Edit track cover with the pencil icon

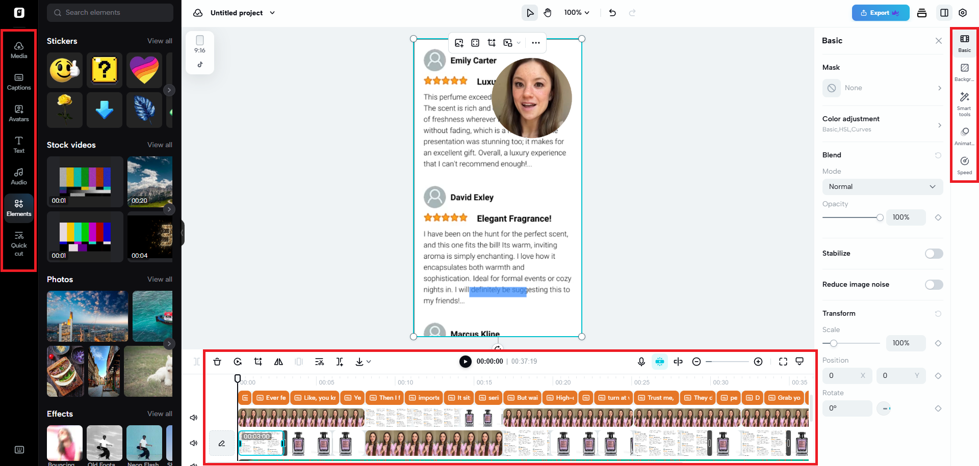pyautogui.click(x=222, y=444)
